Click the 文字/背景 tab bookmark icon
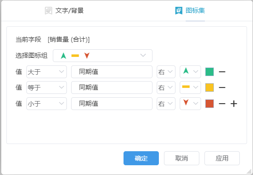Viewport: 253px width, 175px height. coord(49,11)
